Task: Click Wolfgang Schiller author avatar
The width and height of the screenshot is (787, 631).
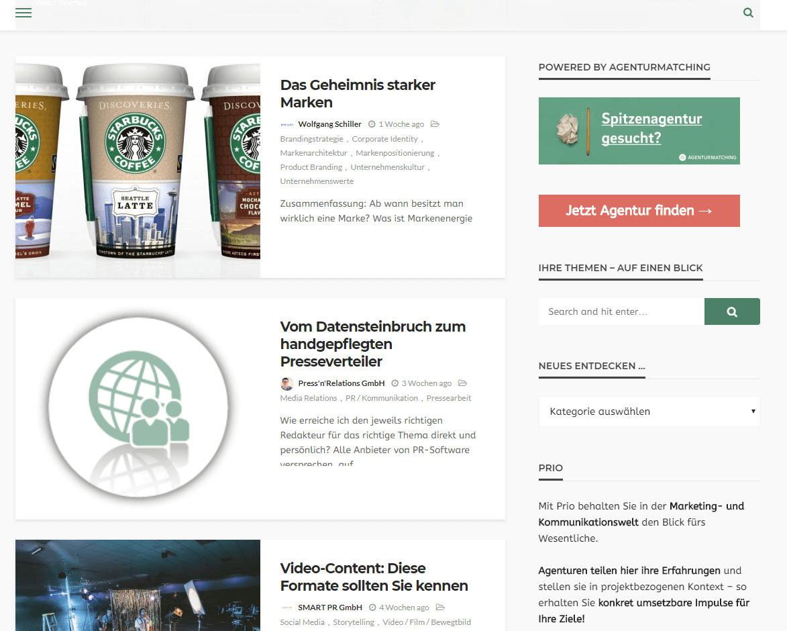Action: [x=286, y=124]
